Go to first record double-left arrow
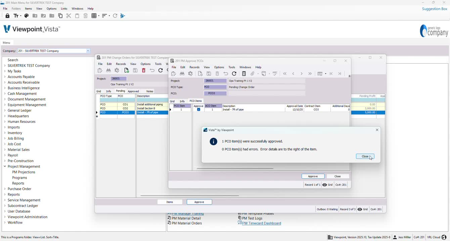The height and width of the screenshot is (241, 450). 285,74
